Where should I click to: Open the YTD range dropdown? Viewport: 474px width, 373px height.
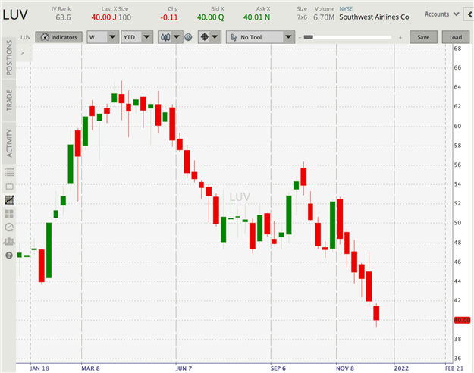pyautogui.click(x=137, y=37)
